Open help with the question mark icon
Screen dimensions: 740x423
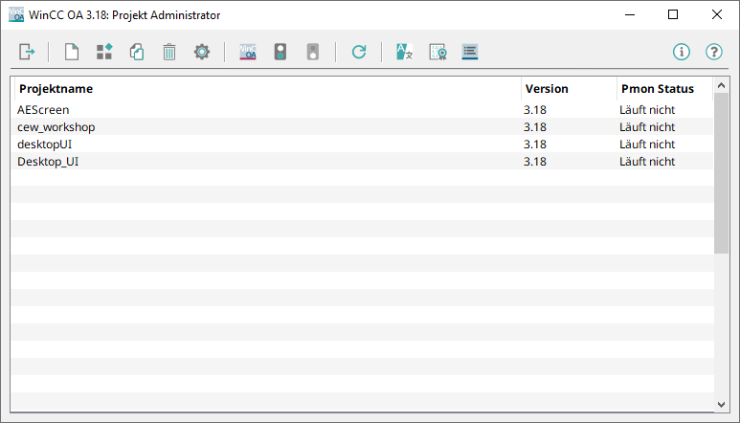[714, 52]
